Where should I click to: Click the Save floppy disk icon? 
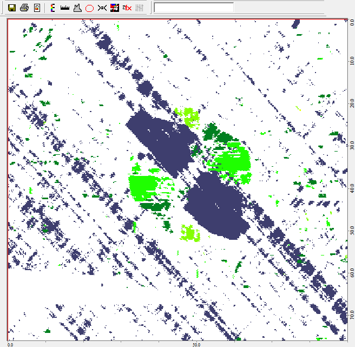[x=12, y=8]
